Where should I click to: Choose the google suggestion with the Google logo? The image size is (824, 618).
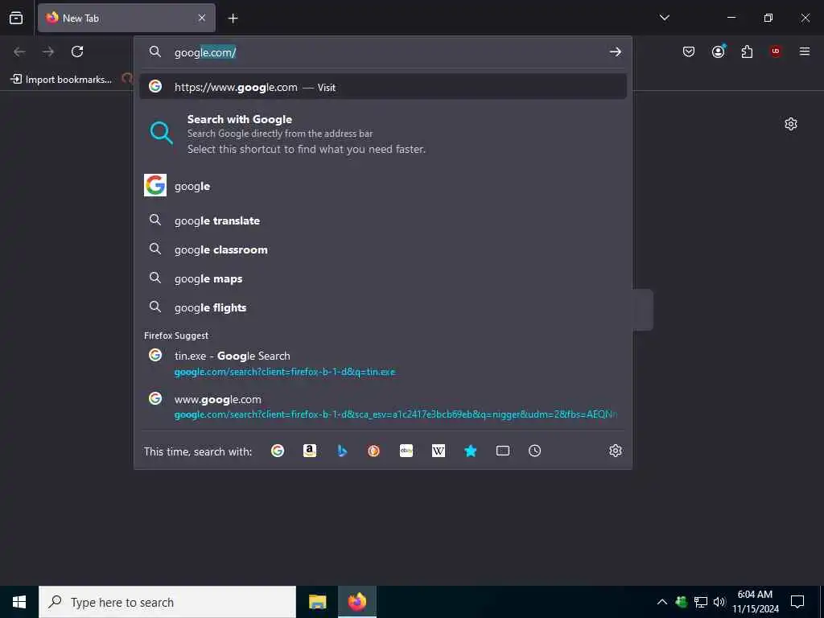(382, 186)
